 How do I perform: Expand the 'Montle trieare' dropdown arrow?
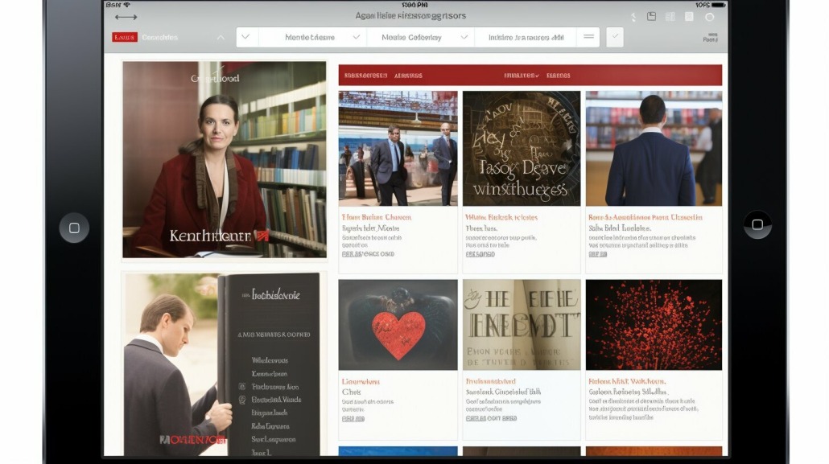[x=357, y=37]
